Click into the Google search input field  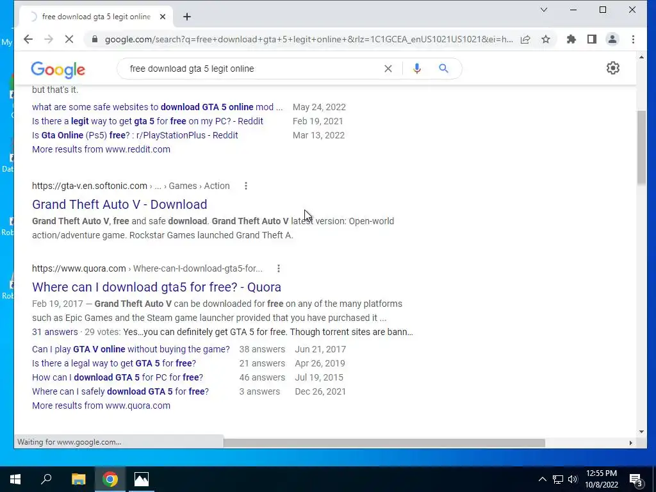click(x=251, y=69)
